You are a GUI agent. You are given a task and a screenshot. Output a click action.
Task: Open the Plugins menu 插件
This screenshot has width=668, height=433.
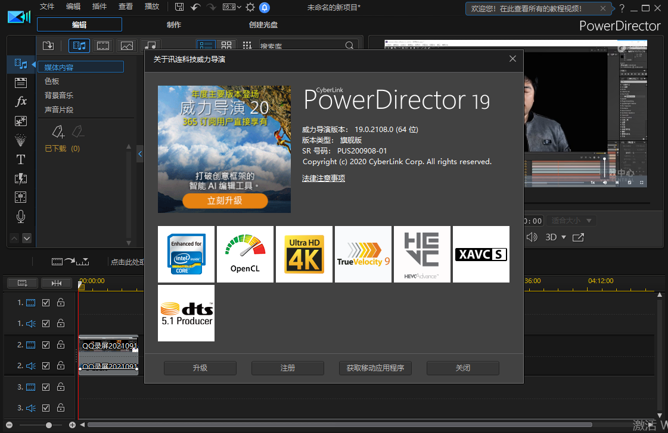[100, 7]
